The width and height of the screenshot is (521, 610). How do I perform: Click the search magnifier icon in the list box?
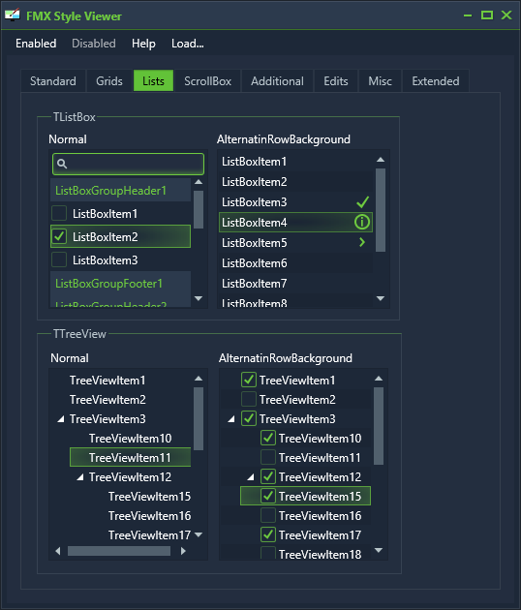click(62, 164)
